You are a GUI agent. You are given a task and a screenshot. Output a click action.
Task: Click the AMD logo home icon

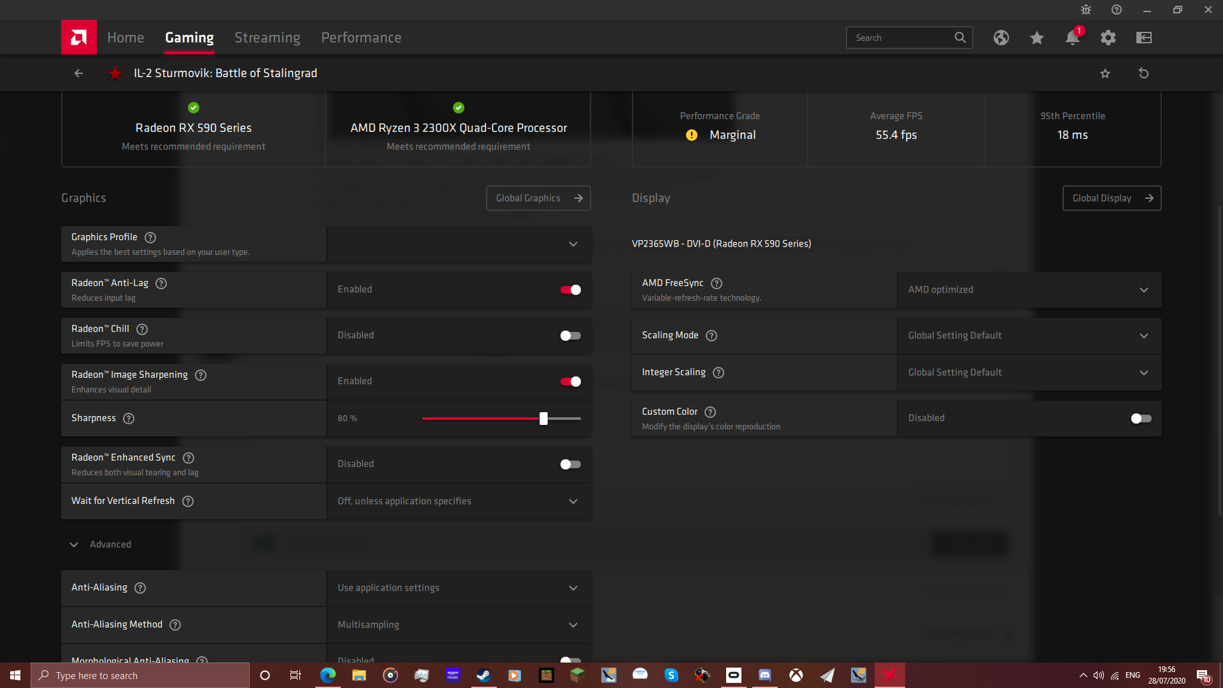click(x=79, y=38)
